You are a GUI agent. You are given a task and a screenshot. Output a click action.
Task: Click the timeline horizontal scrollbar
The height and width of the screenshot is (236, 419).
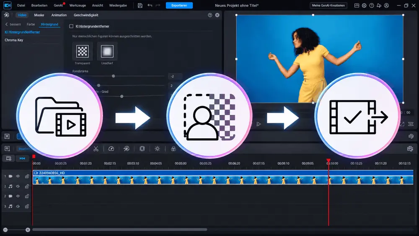pos(120,230)
